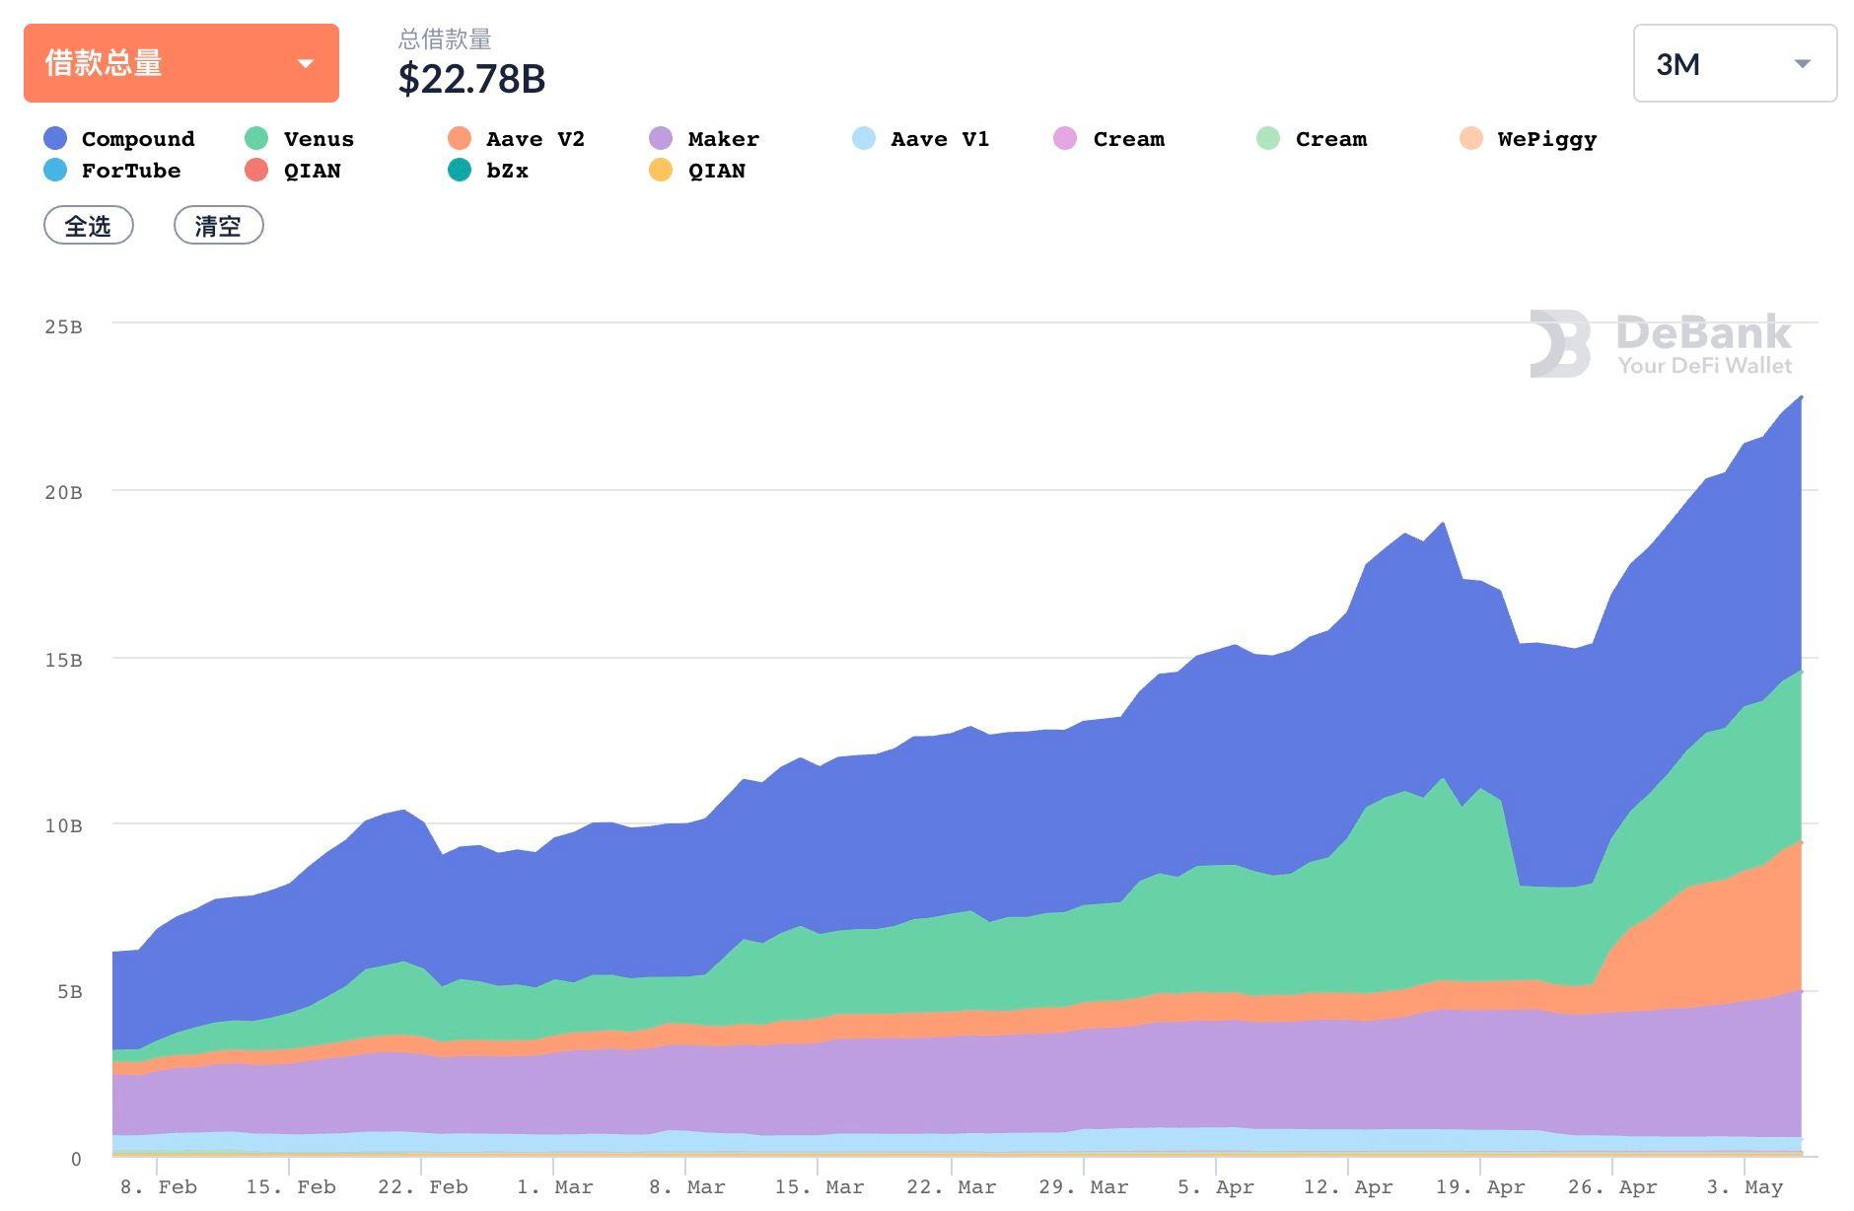
Task: Select the Cream light green legend entry
Action: [1265, 138]
